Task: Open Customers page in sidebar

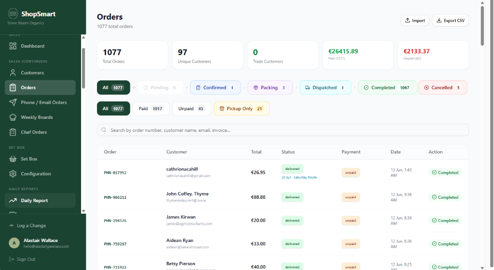Action: click(x=40, y=73)
